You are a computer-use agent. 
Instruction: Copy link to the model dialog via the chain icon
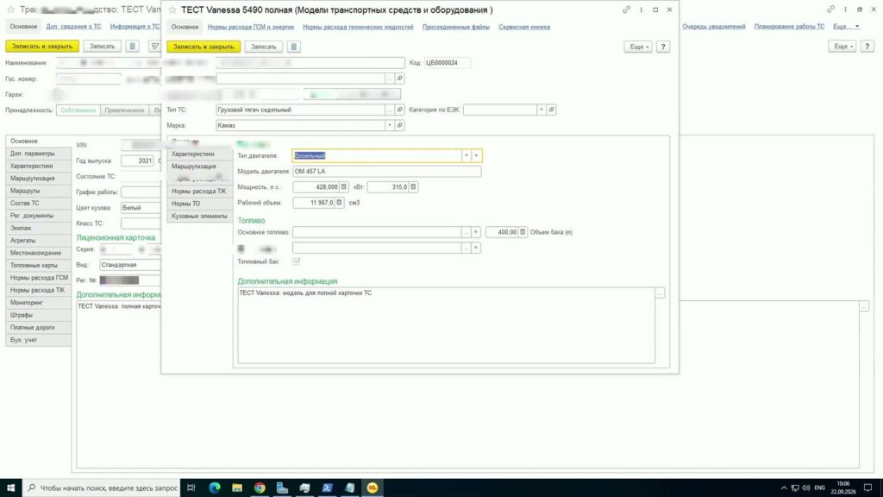pyautogui.click(x=626, y=9)
